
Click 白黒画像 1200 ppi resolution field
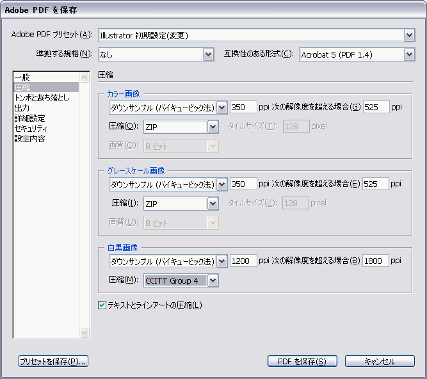pos(243,261)
